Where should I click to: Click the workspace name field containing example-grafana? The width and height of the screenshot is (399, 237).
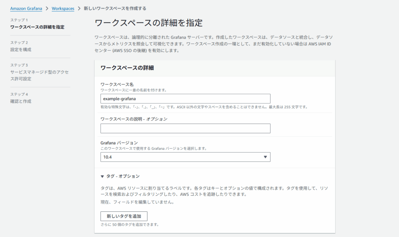[x=185, y=98]
